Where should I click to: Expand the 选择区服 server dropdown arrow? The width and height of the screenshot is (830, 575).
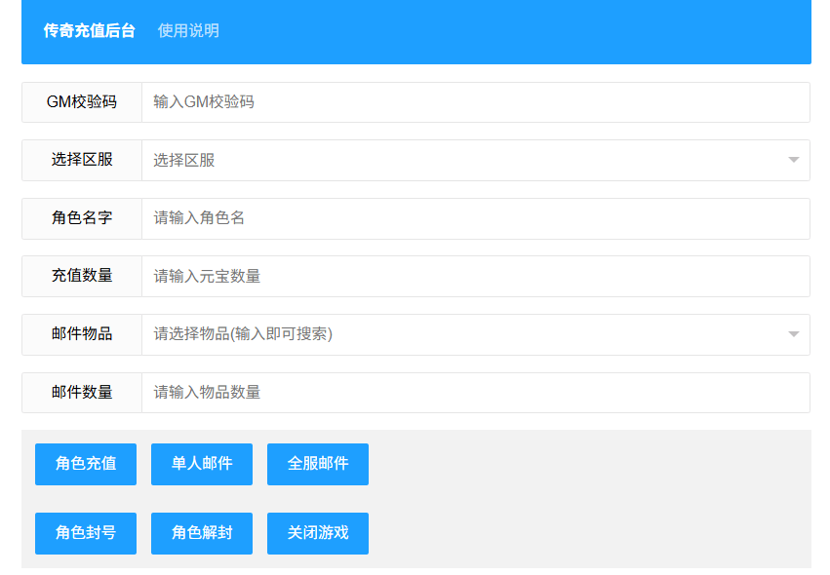[x=796, y=160]
